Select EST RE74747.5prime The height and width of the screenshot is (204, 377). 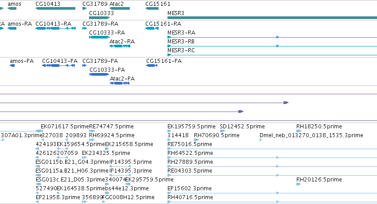tap(92, 131)
